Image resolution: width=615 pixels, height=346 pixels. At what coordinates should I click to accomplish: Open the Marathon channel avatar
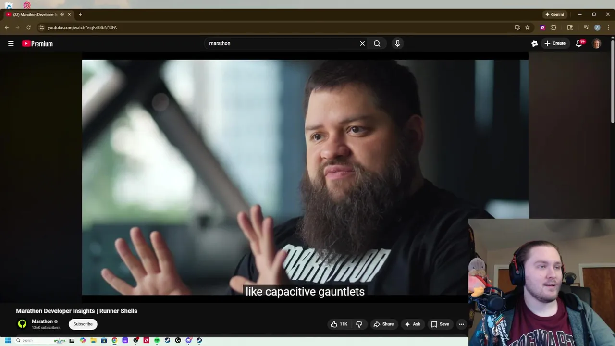(22, 324)
